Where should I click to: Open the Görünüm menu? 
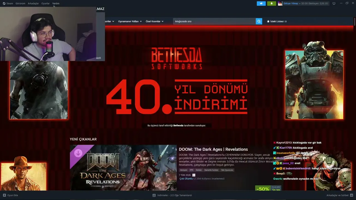pyautogui.click(x=20, y=3)
